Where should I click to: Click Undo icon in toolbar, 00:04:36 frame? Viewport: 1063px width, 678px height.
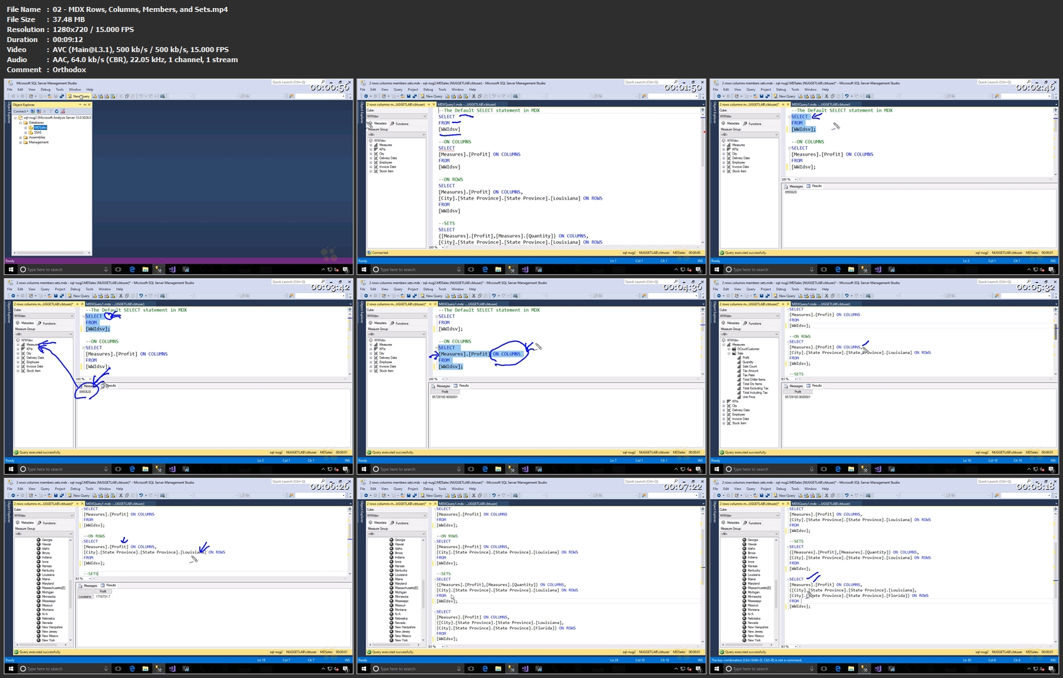[494, 296]
